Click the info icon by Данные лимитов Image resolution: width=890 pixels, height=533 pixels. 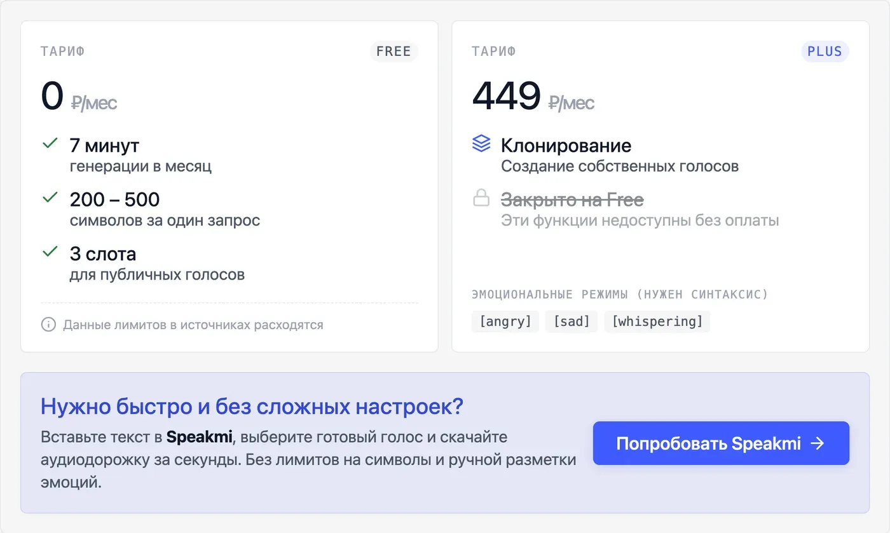48,325
